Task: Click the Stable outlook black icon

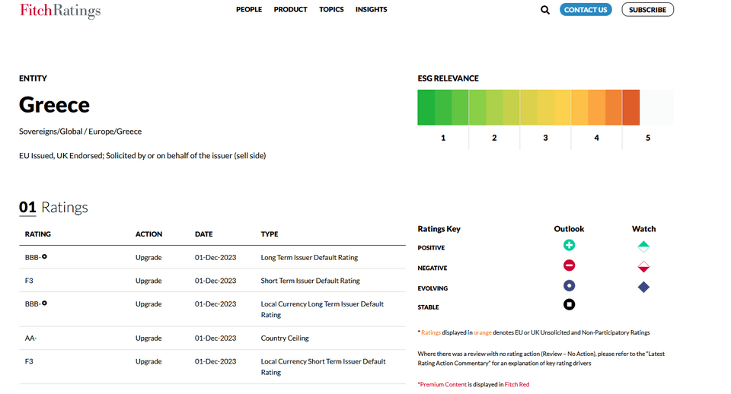Action: [x=569, y=304]
